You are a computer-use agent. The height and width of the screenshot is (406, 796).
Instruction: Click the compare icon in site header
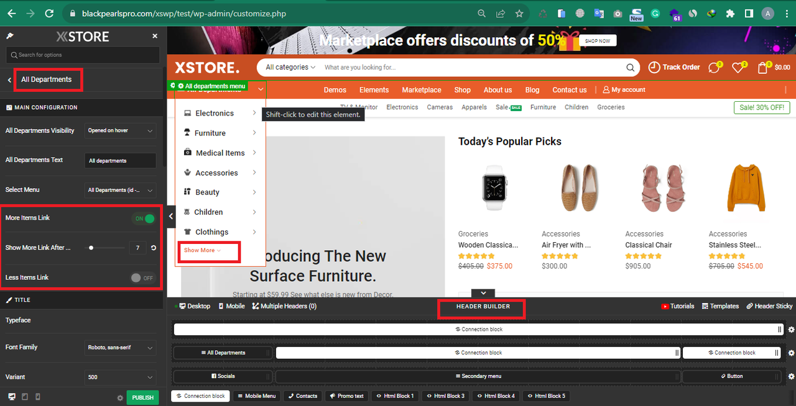click(715, 67)
